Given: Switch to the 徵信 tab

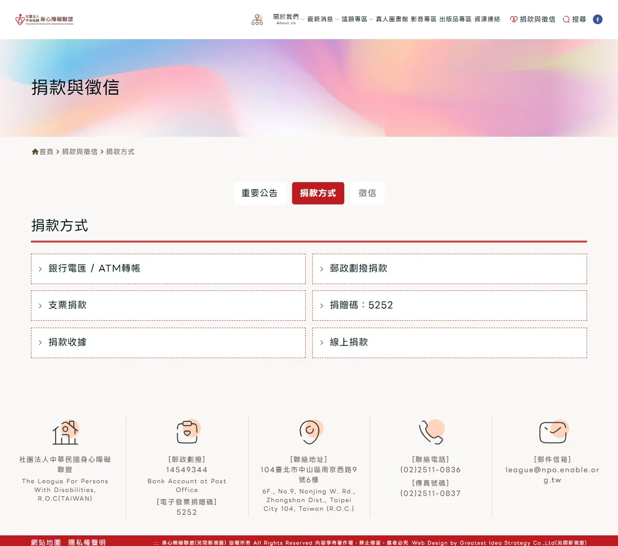Looking at the screenshot, I should 367,193.
